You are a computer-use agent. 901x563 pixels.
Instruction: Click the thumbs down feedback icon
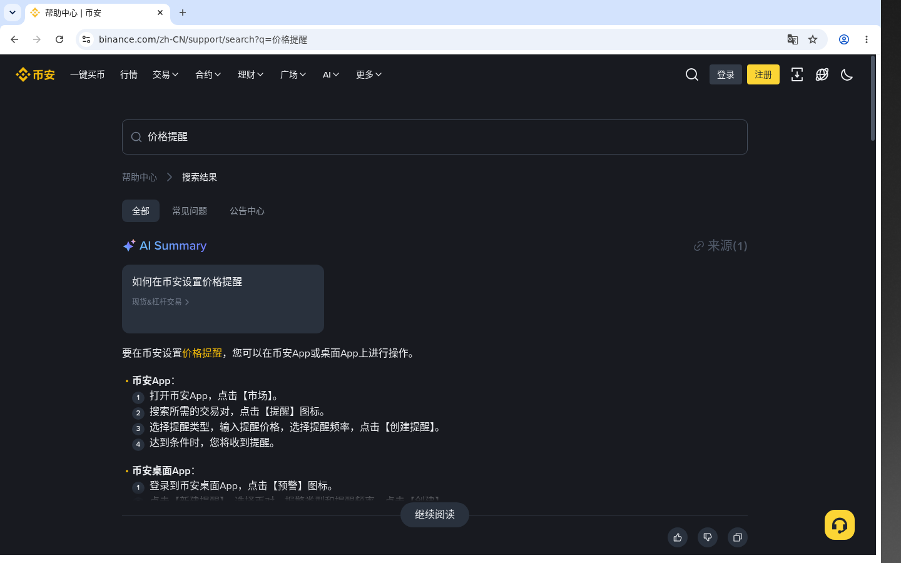708,537
